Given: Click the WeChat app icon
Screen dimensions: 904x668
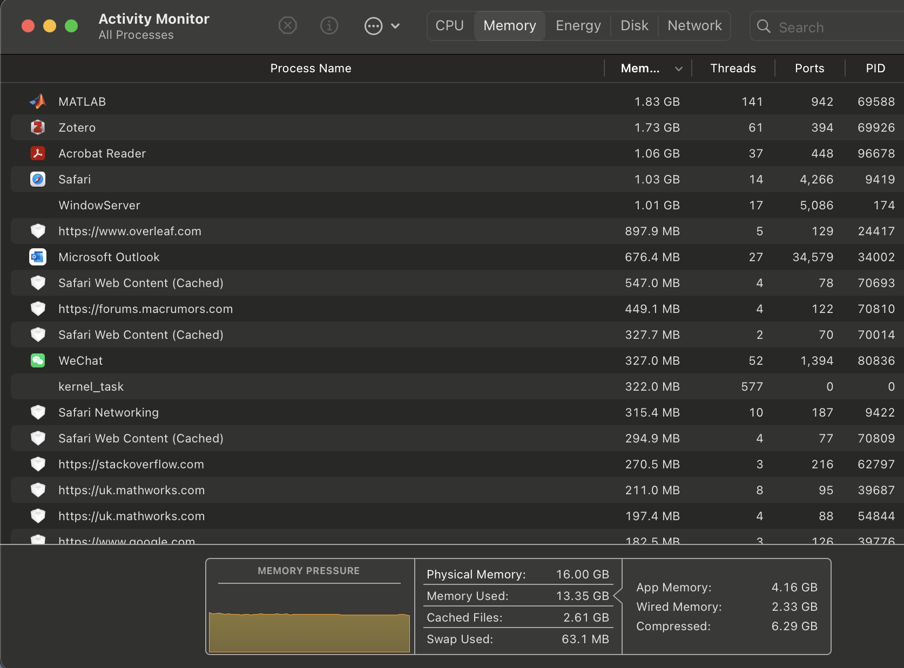Looking at the screenshot, I should click(38, 360).
